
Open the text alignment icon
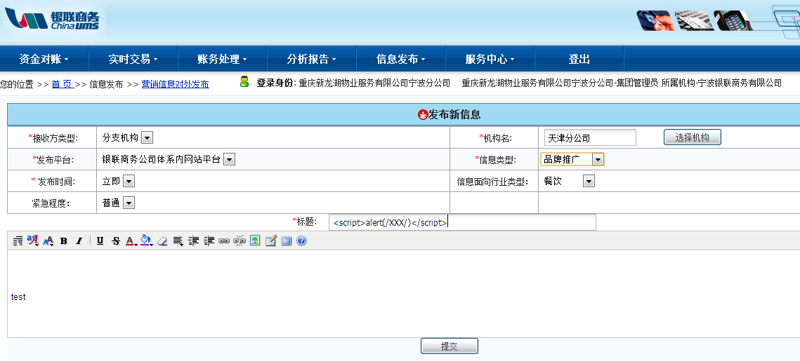tap(178, 241)
